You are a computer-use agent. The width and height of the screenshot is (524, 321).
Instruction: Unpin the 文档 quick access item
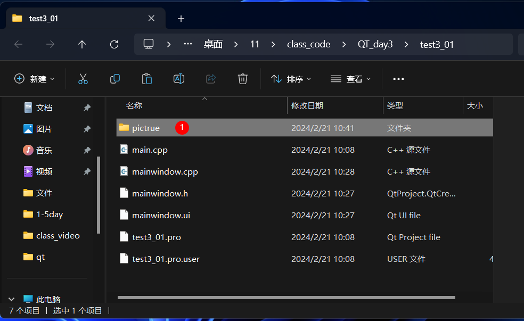[87, 108]
